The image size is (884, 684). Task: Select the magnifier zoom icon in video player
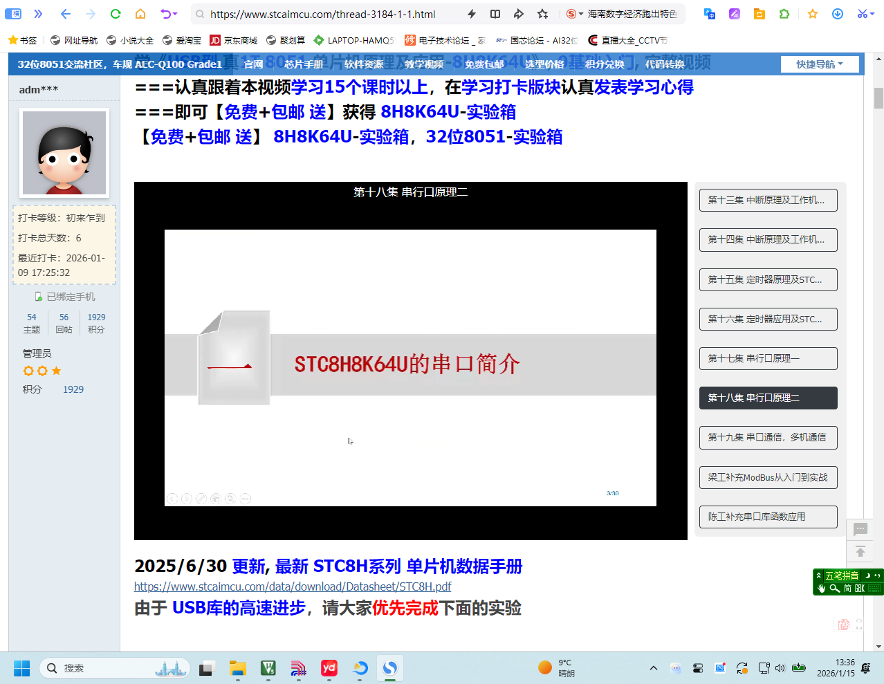[230, 498]
